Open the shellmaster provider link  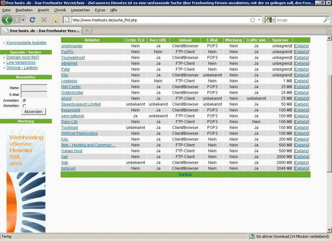(72, 46)
